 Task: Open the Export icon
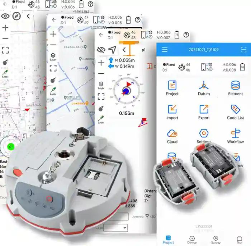pyautogui.click(x=204, y=112)
